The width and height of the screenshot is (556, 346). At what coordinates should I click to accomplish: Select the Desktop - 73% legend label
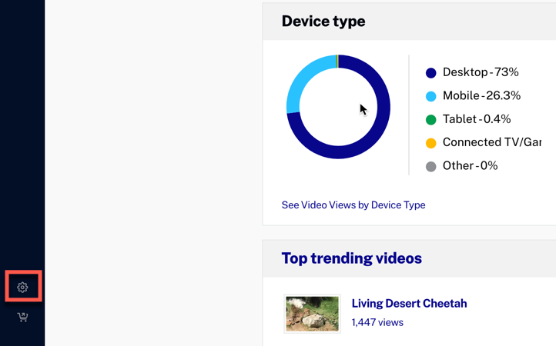[x=481, y=72]
